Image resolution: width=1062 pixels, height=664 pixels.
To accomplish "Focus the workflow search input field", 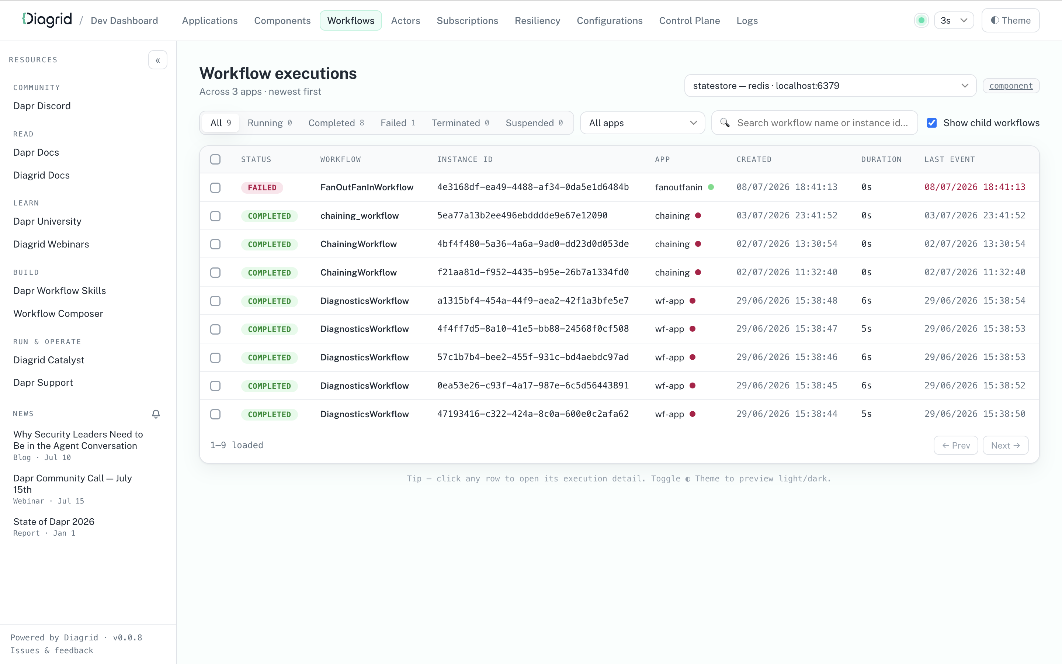I will click(x=814, y=123).
